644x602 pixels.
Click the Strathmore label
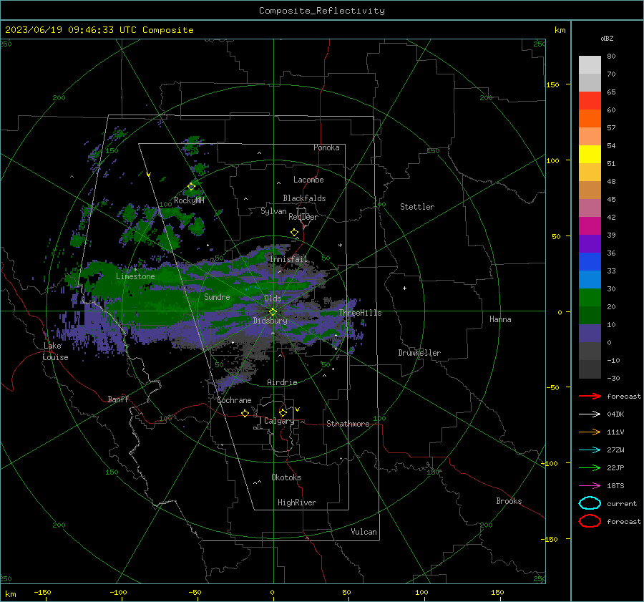pos(348,424)
